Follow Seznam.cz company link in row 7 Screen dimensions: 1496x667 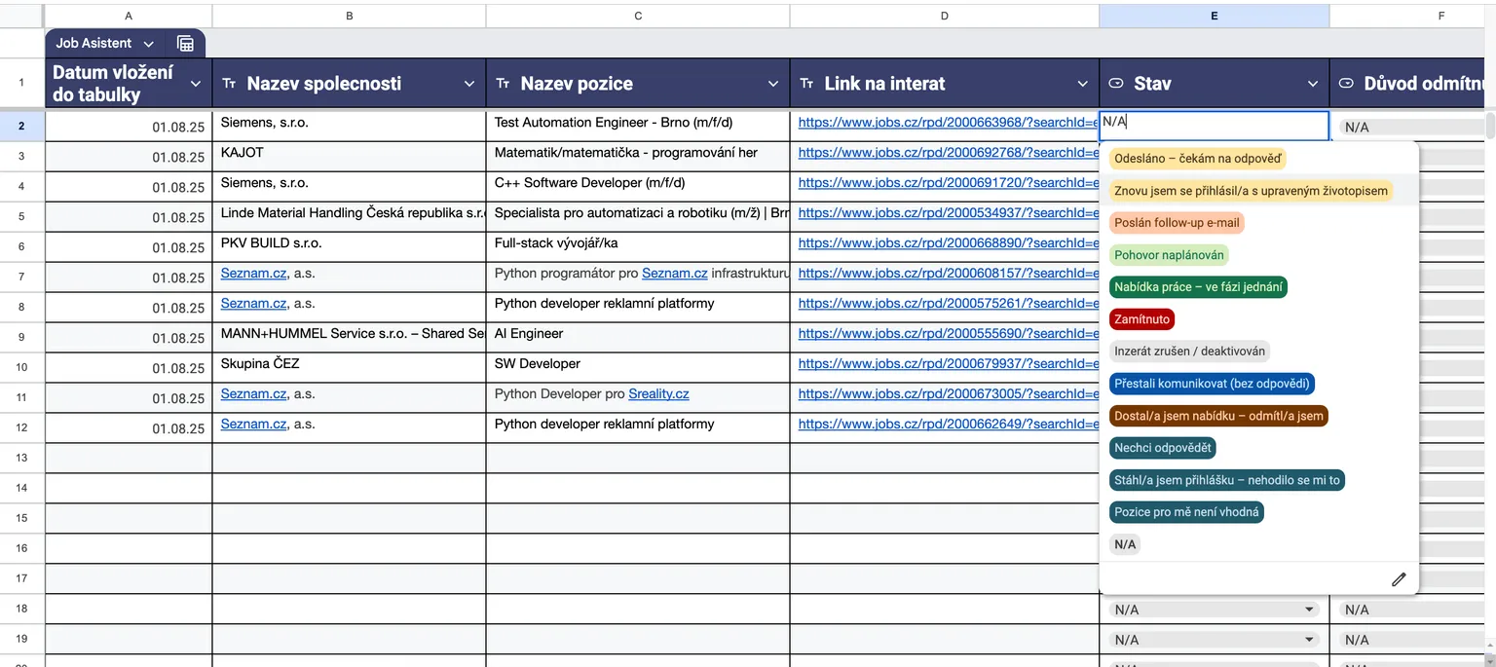tap(254, 274)
